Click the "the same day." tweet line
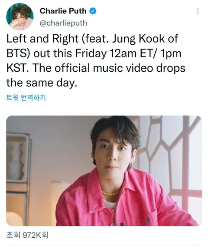This screenshot has height=249, width=208. pyautogui.click(x=42, y=83)
